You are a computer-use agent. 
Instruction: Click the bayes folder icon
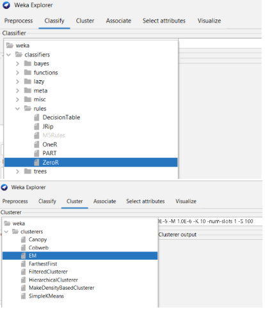click(x=28, y=63)
